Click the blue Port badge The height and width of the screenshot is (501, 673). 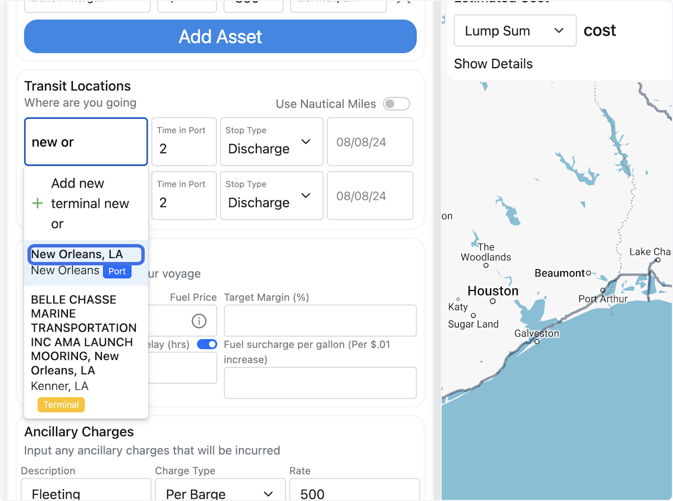click(x=118, y=271)
